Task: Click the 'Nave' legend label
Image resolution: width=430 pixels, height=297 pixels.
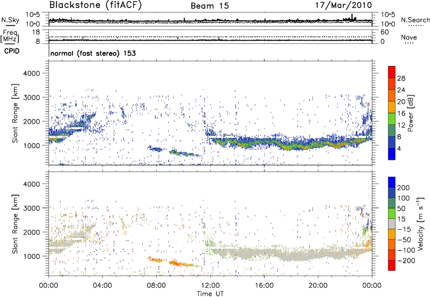Action: click(409, 37)
